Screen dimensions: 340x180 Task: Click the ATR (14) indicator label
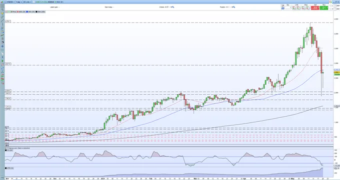[9, 168]
